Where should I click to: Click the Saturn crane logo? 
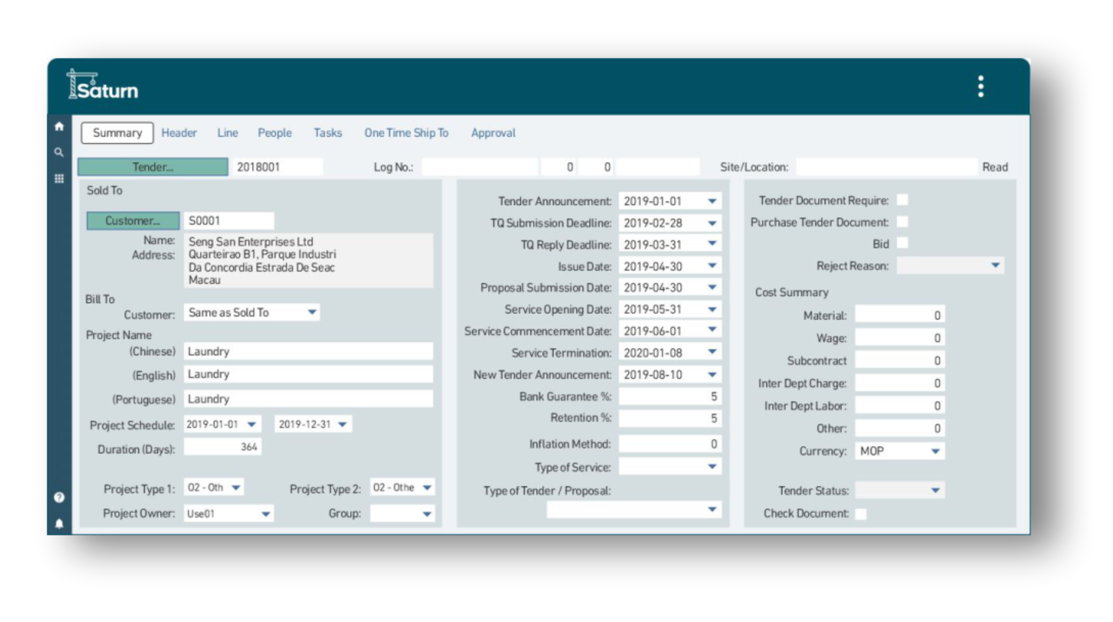103,85
